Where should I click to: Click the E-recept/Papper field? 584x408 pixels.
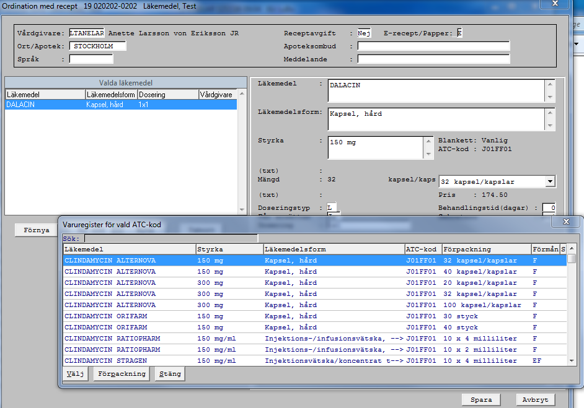tap(459, 33)
